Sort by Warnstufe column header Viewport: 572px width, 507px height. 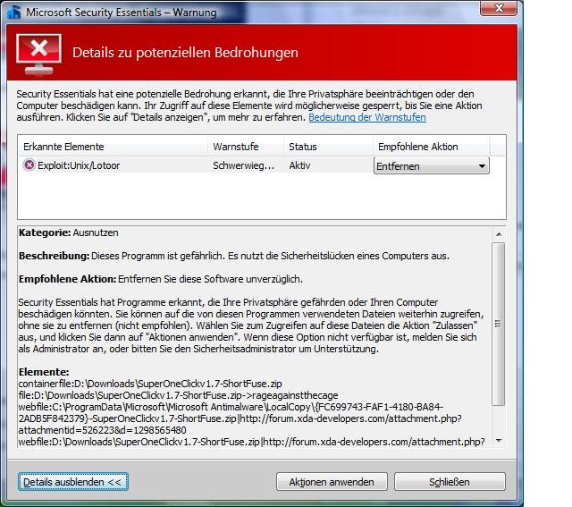click(x=246, y=147)
